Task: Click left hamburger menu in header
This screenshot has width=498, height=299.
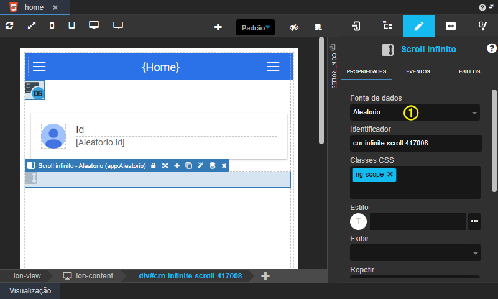Action: point(39,67)
